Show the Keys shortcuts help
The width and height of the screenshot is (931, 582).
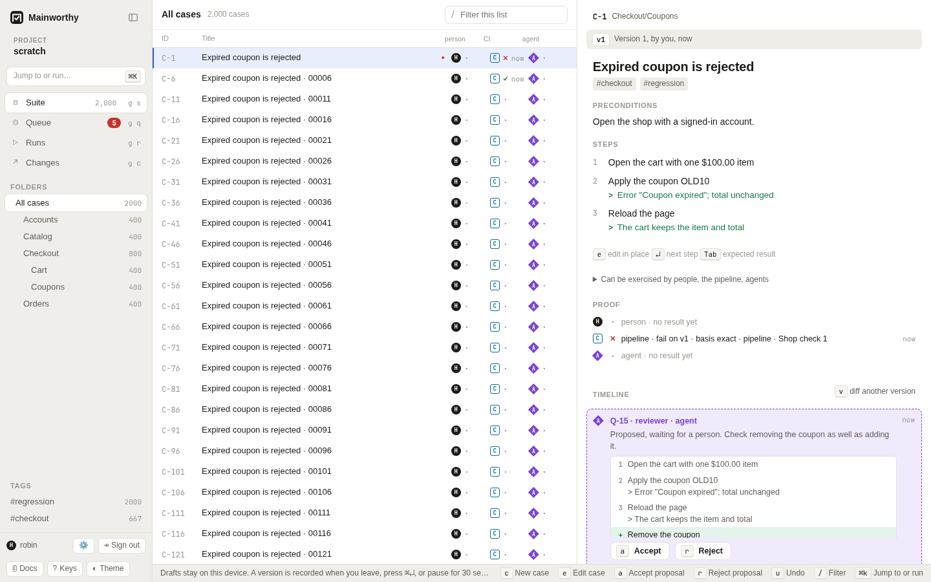[x=65, y=569]
